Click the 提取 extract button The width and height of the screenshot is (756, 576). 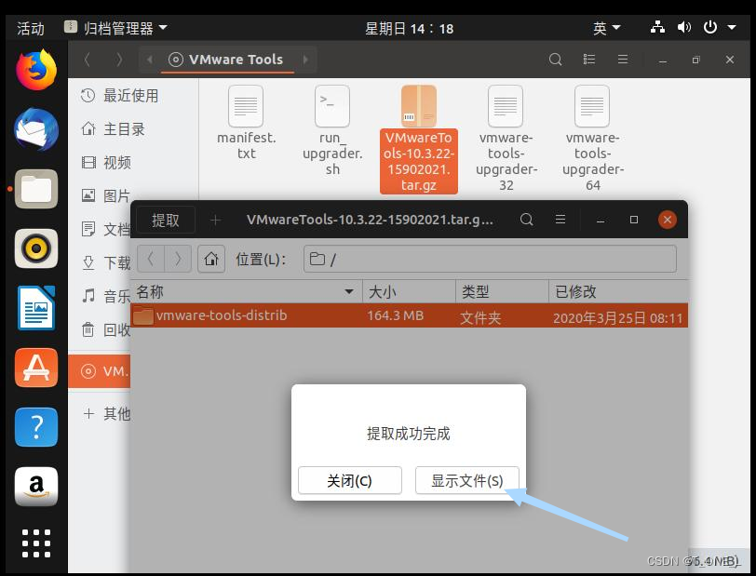coord(166,220)
